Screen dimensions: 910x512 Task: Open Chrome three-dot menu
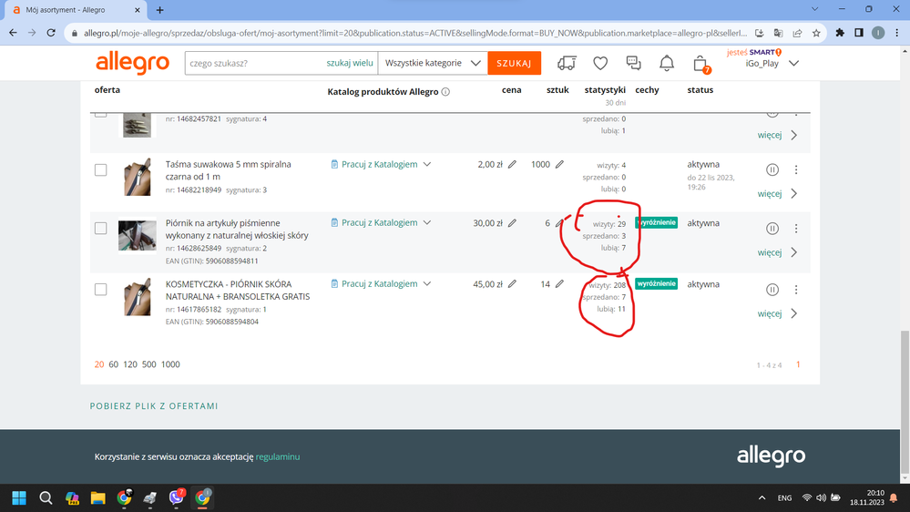[x=896, y=33]
